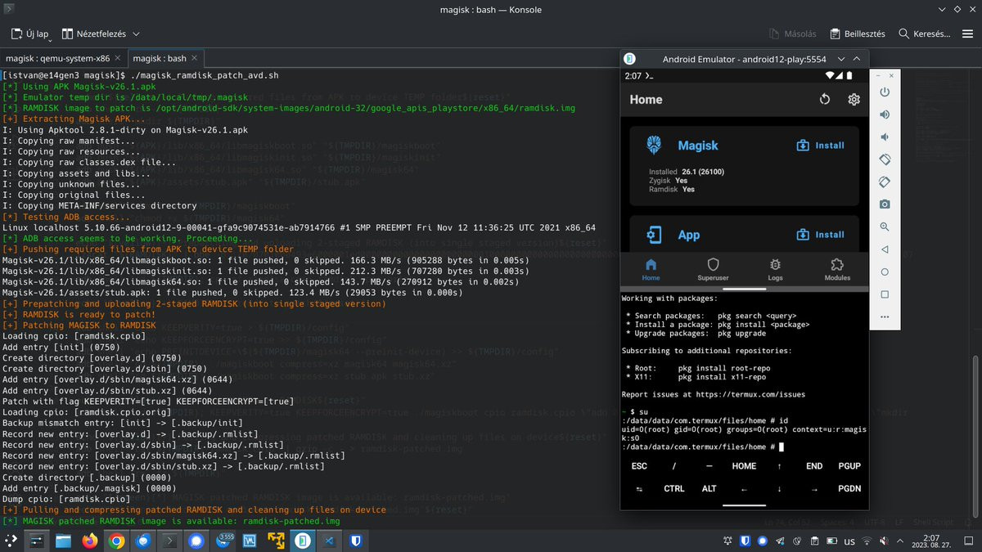This screenshot has width=982, height=552.
Task: Rotate the emulator right
Action: (x=885, y=182)
